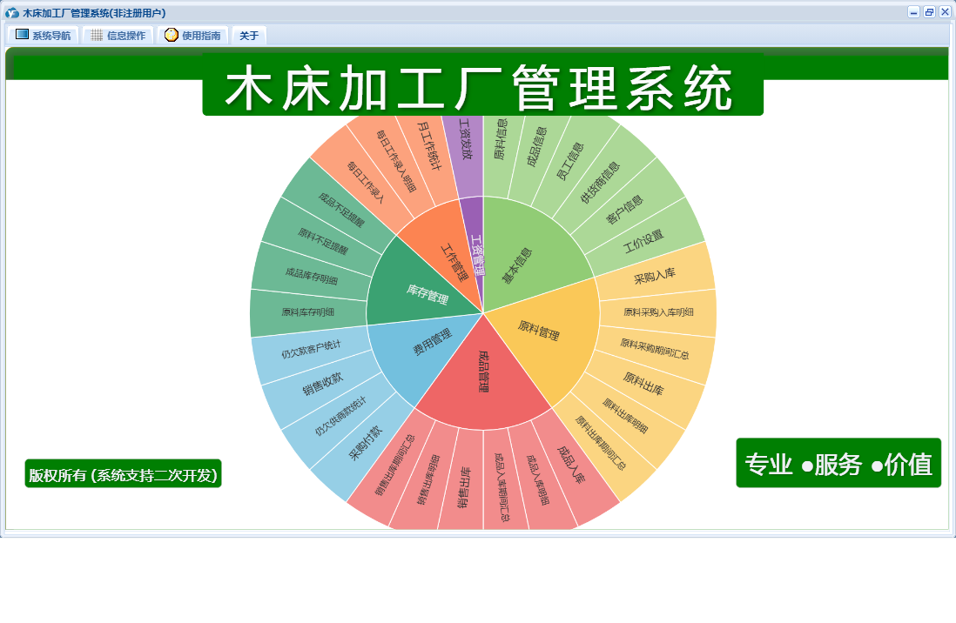Open the 工资发放 segment

(x=465, y=140)
